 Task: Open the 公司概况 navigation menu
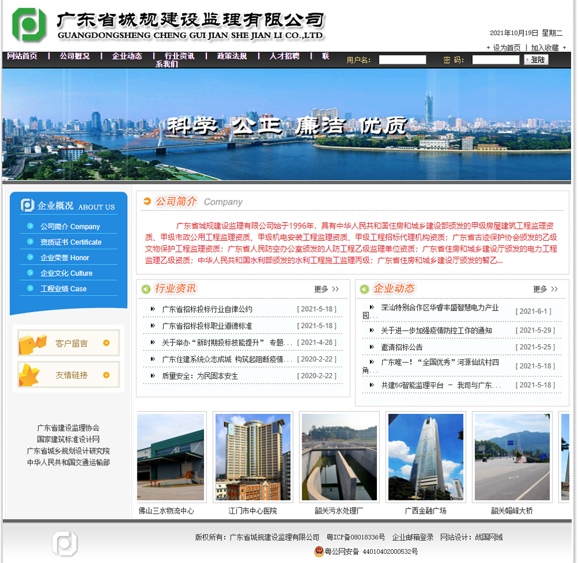click(x=75, y=56)
